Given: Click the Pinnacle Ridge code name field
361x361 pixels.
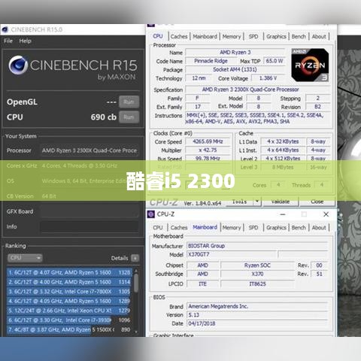Looking at the screenshot, I should 211,61.
